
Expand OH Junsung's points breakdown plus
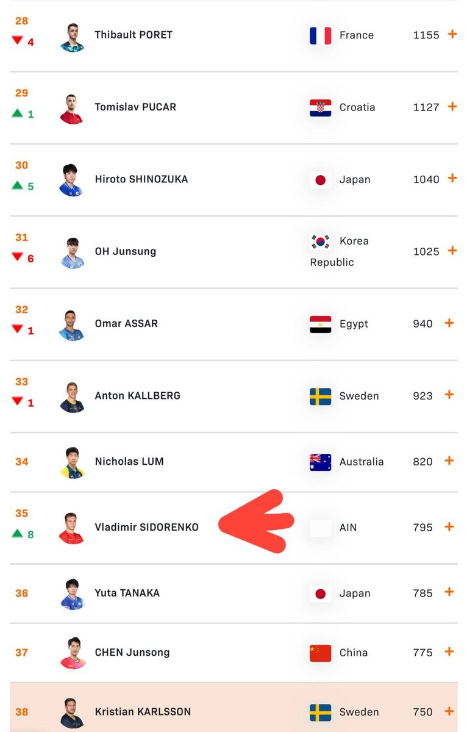[452, 250]
